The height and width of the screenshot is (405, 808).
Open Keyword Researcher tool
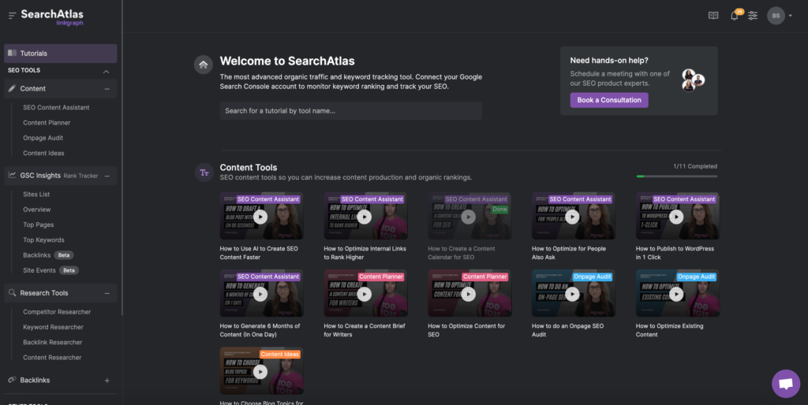(x=53, y=327)
